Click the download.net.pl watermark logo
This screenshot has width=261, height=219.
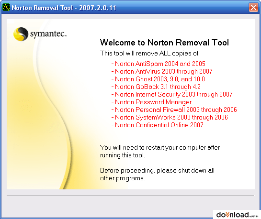[x=237, y=215]
